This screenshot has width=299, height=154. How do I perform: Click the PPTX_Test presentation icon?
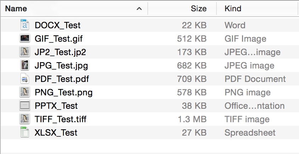[x=25, y=105]
